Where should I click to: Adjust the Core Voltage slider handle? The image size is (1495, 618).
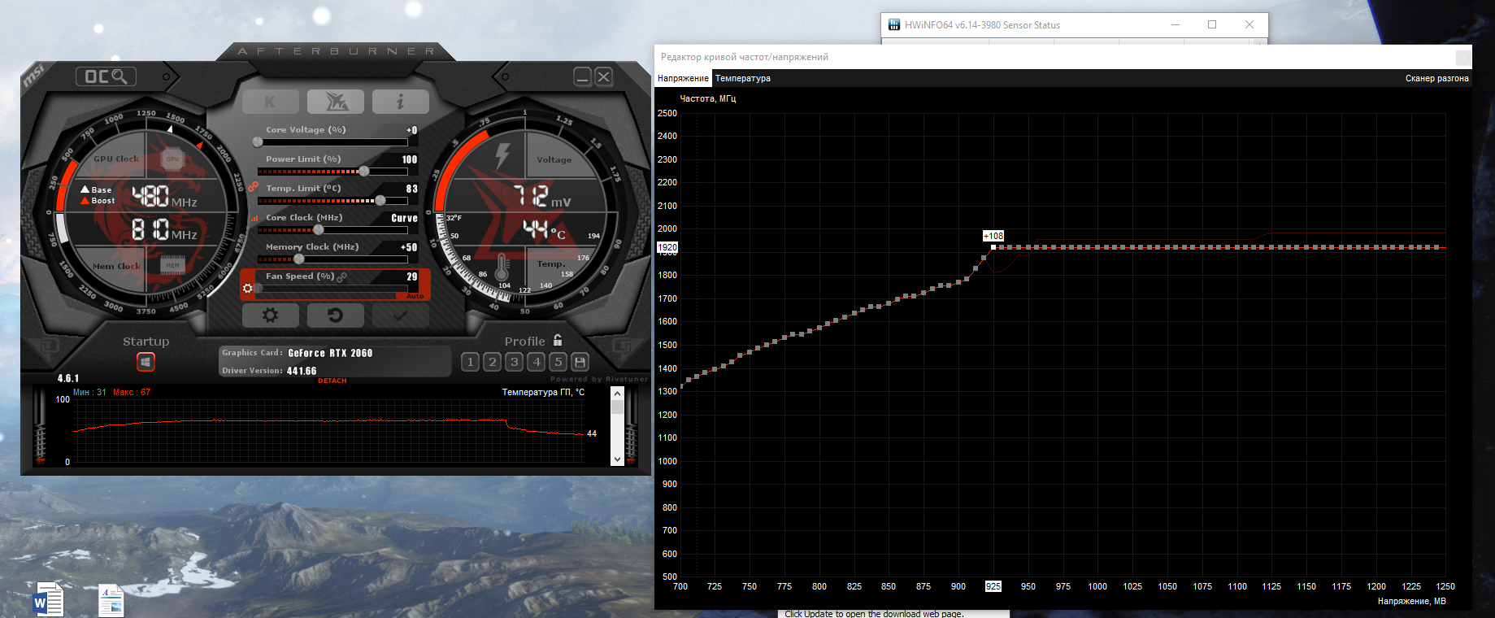pyautogui.click(x=258, y=141)
